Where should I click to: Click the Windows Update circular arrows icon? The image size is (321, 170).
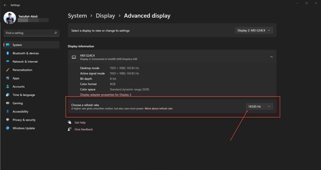pyautogui.click(x=8, y=128)
